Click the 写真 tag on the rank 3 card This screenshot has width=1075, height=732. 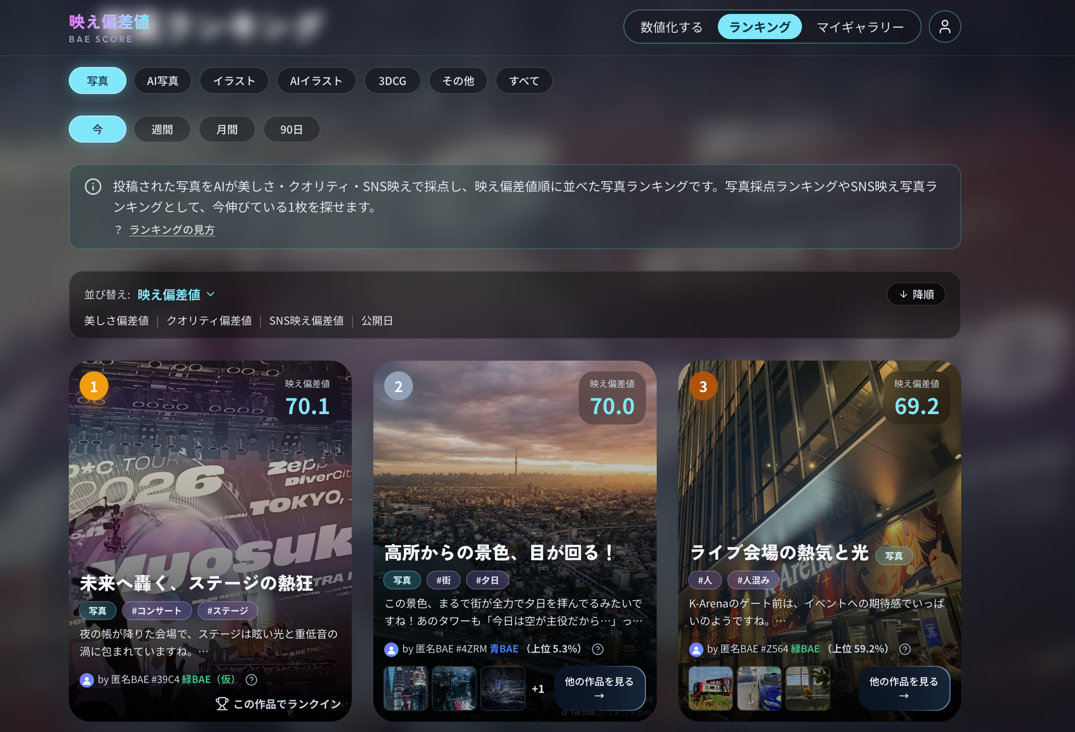[894, 556]
